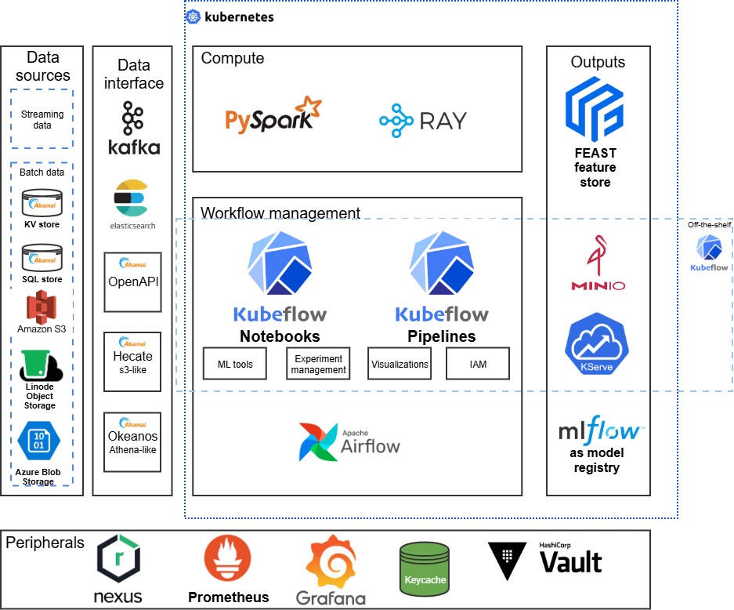This screenshot has width=734, height=610.
Task: Click the Akamai SQL store database icon
Action: pos(42,257)
